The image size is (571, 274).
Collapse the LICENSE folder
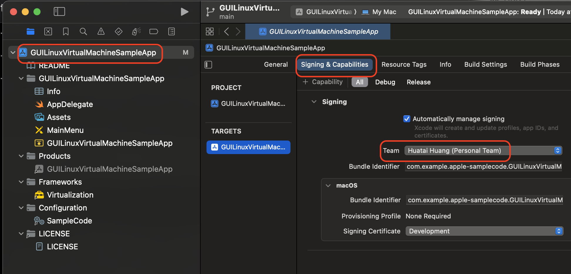pyautogui.click(x=21, y=234)
